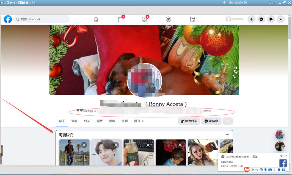
Task: Open the Gaming icon in top navigation
Action: click(193, 19)
